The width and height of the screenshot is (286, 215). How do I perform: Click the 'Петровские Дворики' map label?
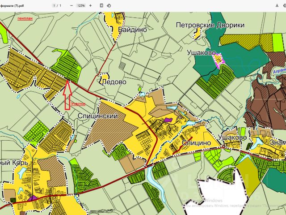(x=210, y=25)
